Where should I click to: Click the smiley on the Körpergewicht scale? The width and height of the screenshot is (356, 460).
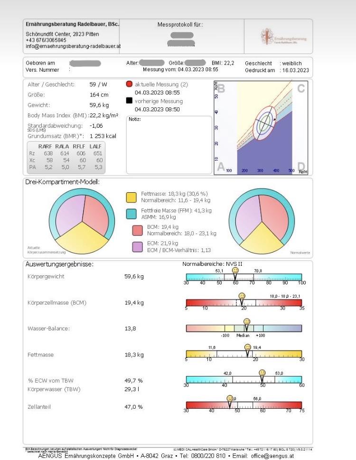click(235, 270)
